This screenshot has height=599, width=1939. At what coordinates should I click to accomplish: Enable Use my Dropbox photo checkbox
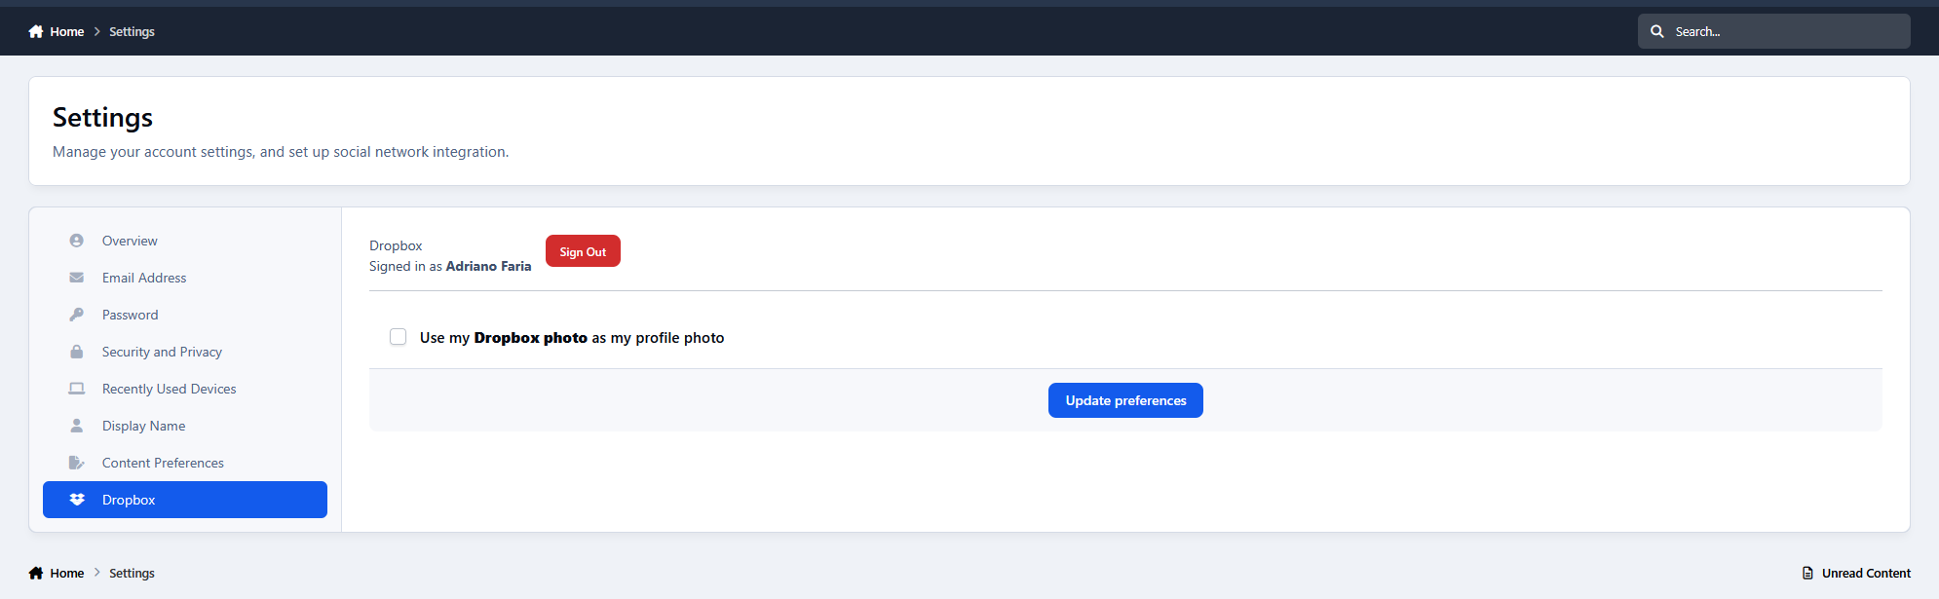398,337
